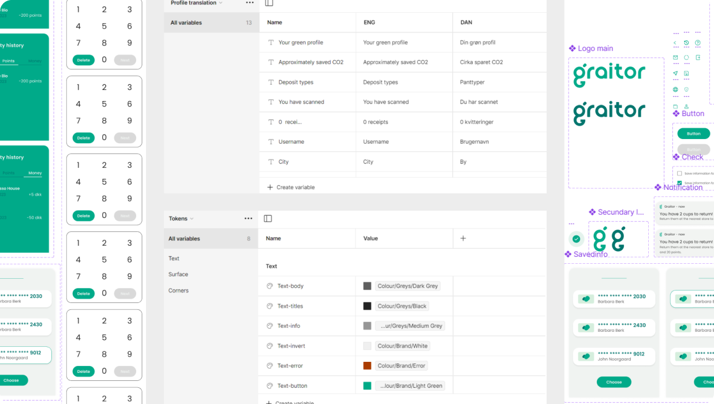
Task: Click the 'You have scanned' variable name
Action: [x=301, y=102]
